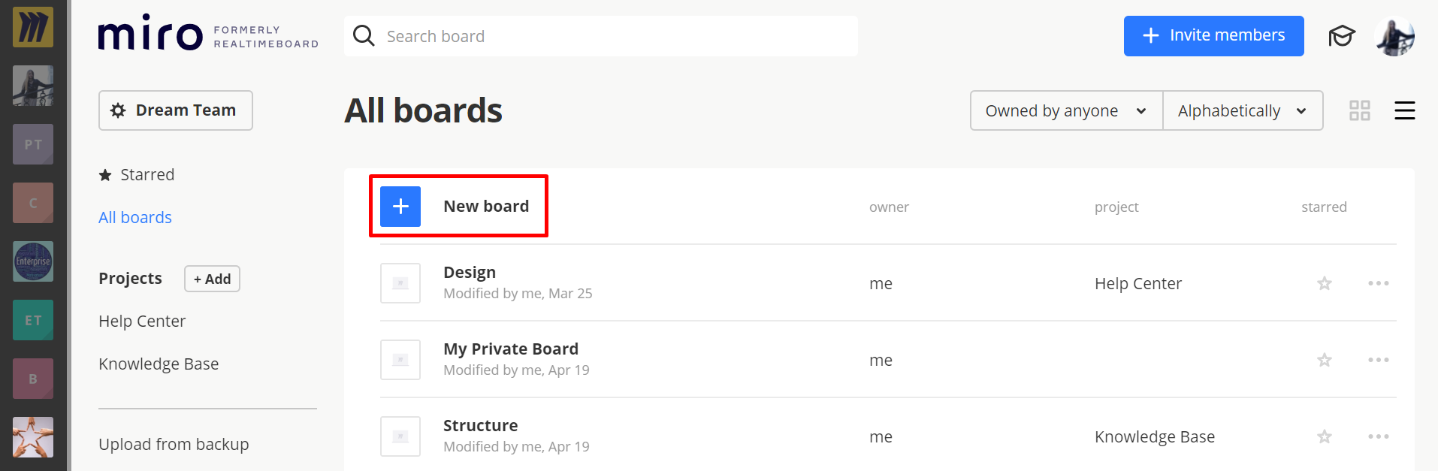Show Starred boards
Image resolution: width=1438 pixels, height=471 pixels.
[x=147, y=175]
